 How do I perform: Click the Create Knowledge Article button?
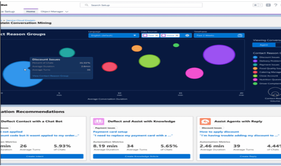tap(141, 156)
